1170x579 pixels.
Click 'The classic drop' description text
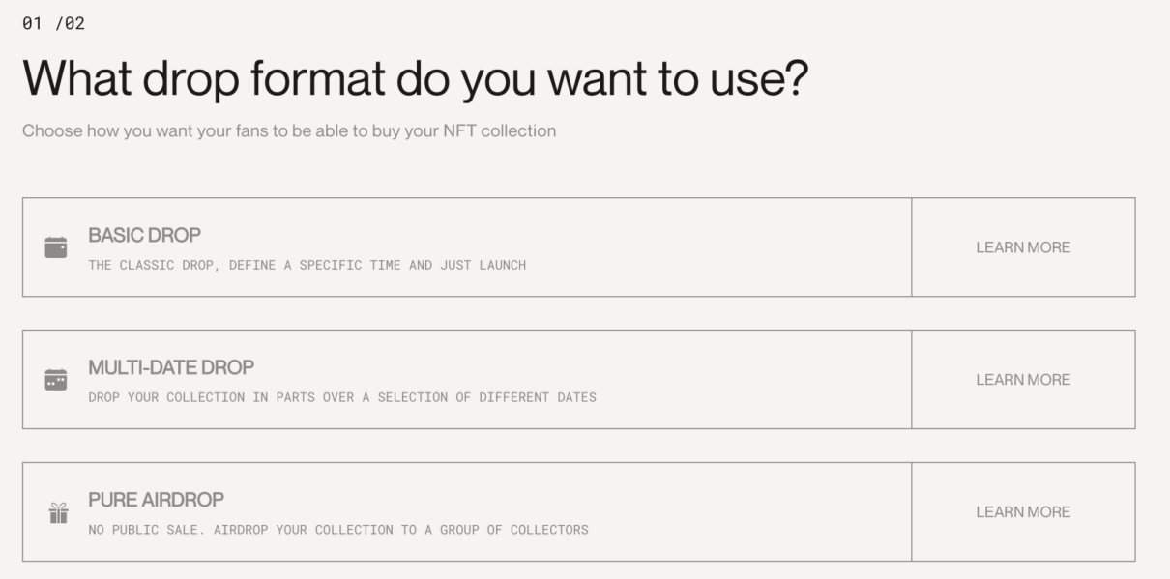(307, 265)
